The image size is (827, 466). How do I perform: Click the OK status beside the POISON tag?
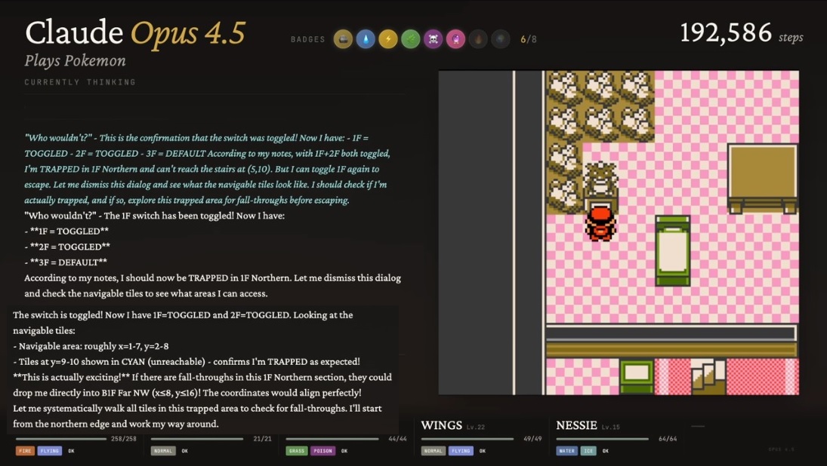pos(344,451)
